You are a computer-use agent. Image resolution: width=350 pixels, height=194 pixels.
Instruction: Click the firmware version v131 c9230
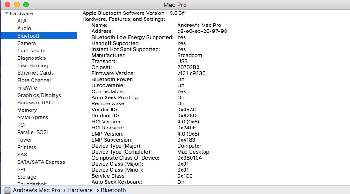pyautogui.click(x=192, y=73)
